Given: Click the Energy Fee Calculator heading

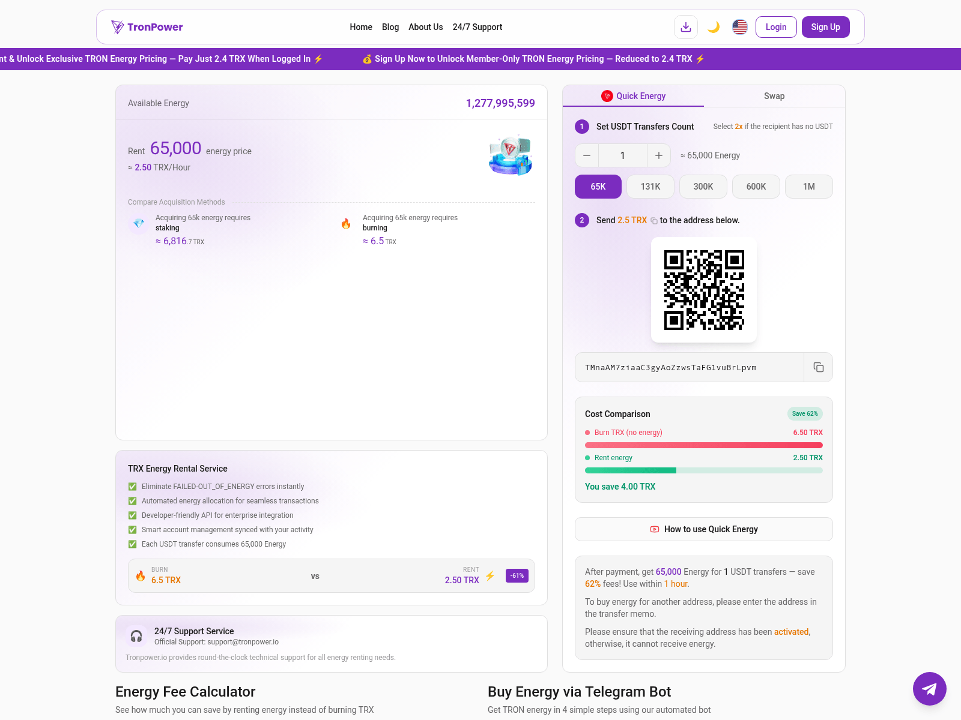Looking at the screenshot, I should coord(185,692).
